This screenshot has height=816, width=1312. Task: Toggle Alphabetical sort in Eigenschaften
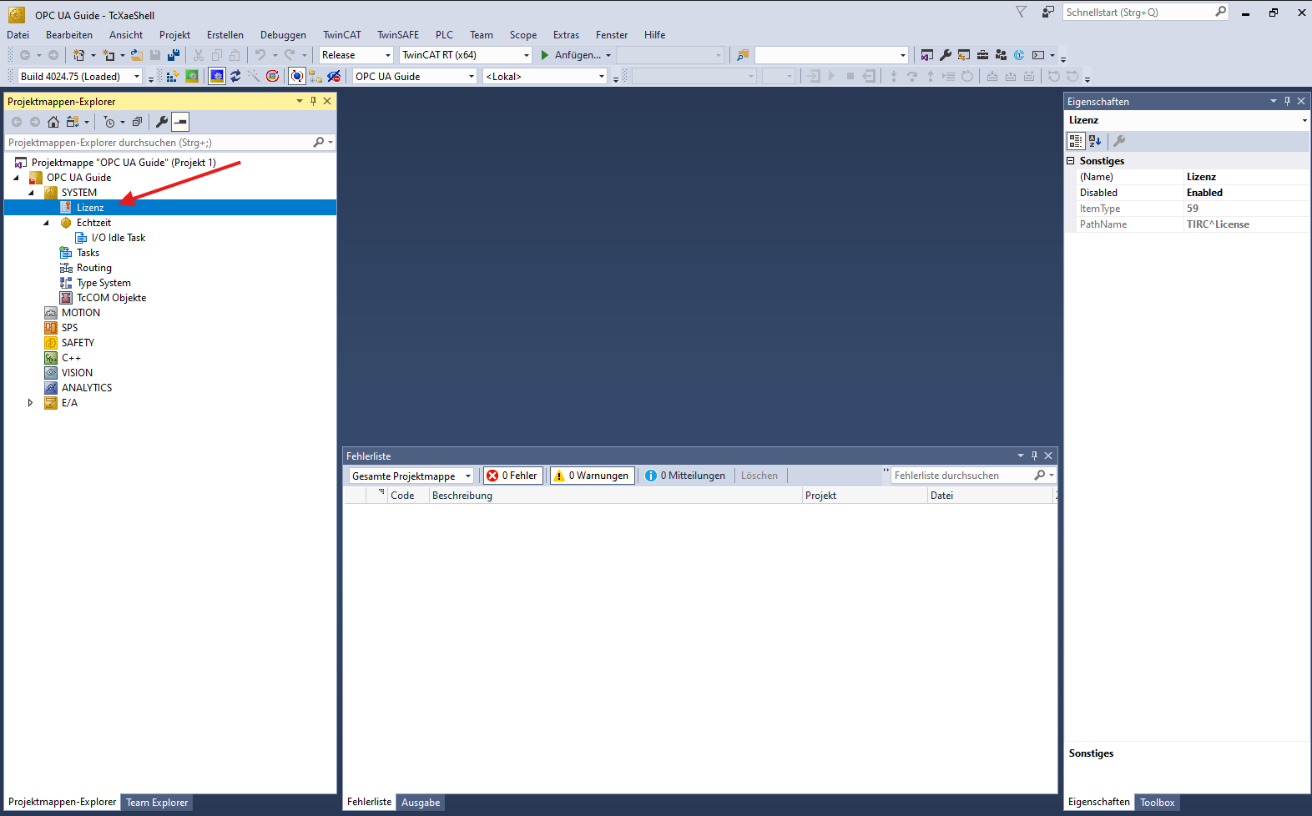[1095, 141]
